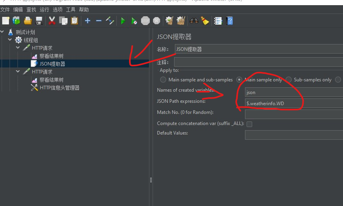Save the test plan
This screenshot has height=206, width=343.
coord(39,21)
